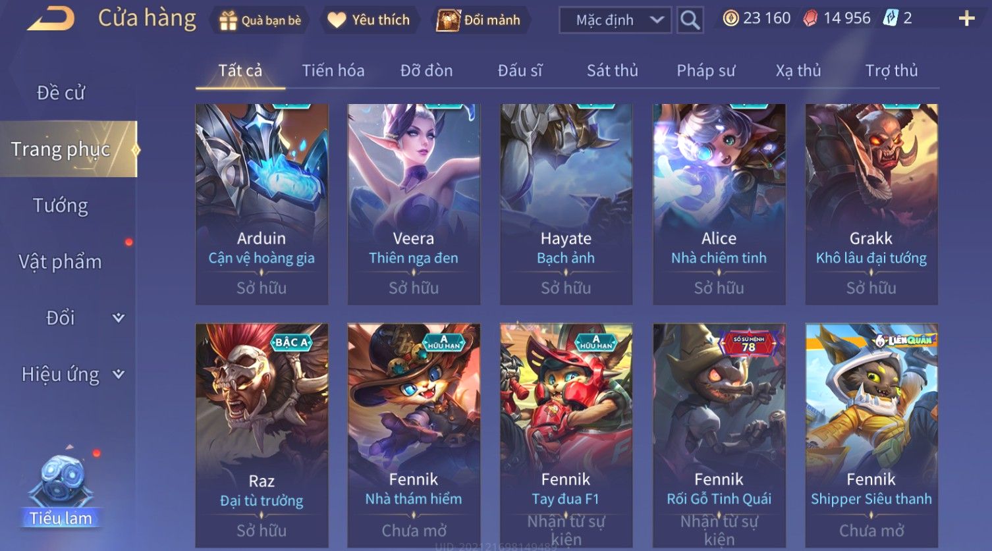992x551 pixels.
Task: Tap the red ruby currency icon
Action: [x=810, y=18]
